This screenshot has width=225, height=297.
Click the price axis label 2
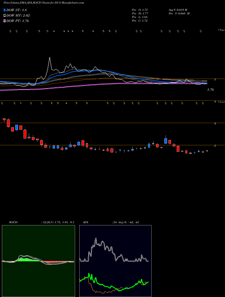pyautogui.click(x=215, y=146)
